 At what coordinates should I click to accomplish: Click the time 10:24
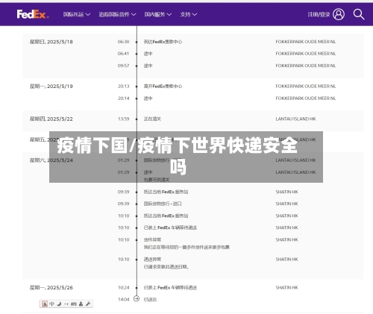pyautogui.click(x=123, y=288)
